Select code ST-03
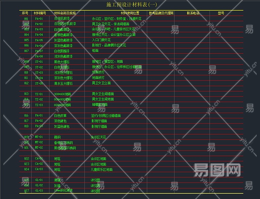 click(x=39, y=73)
